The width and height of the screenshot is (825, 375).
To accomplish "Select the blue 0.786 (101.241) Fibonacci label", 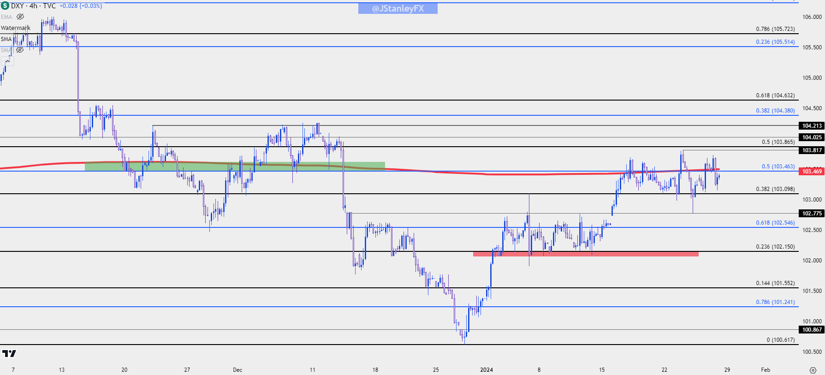I will (x=775, y=302).
